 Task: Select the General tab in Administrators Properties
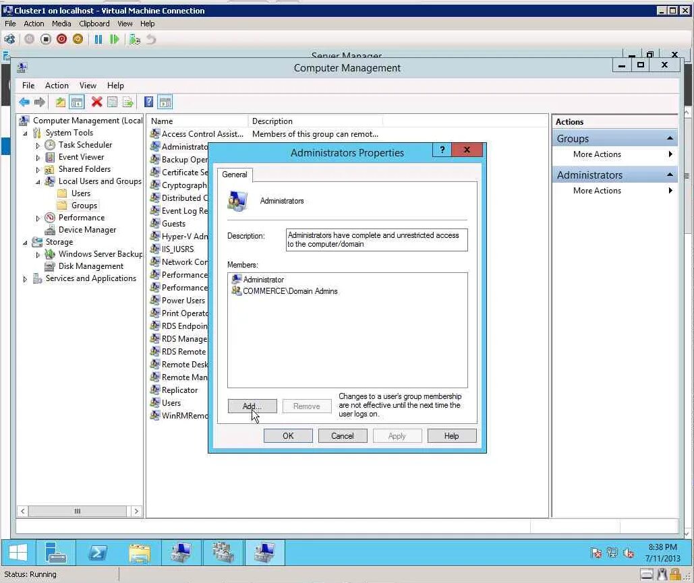click(235, 175)
